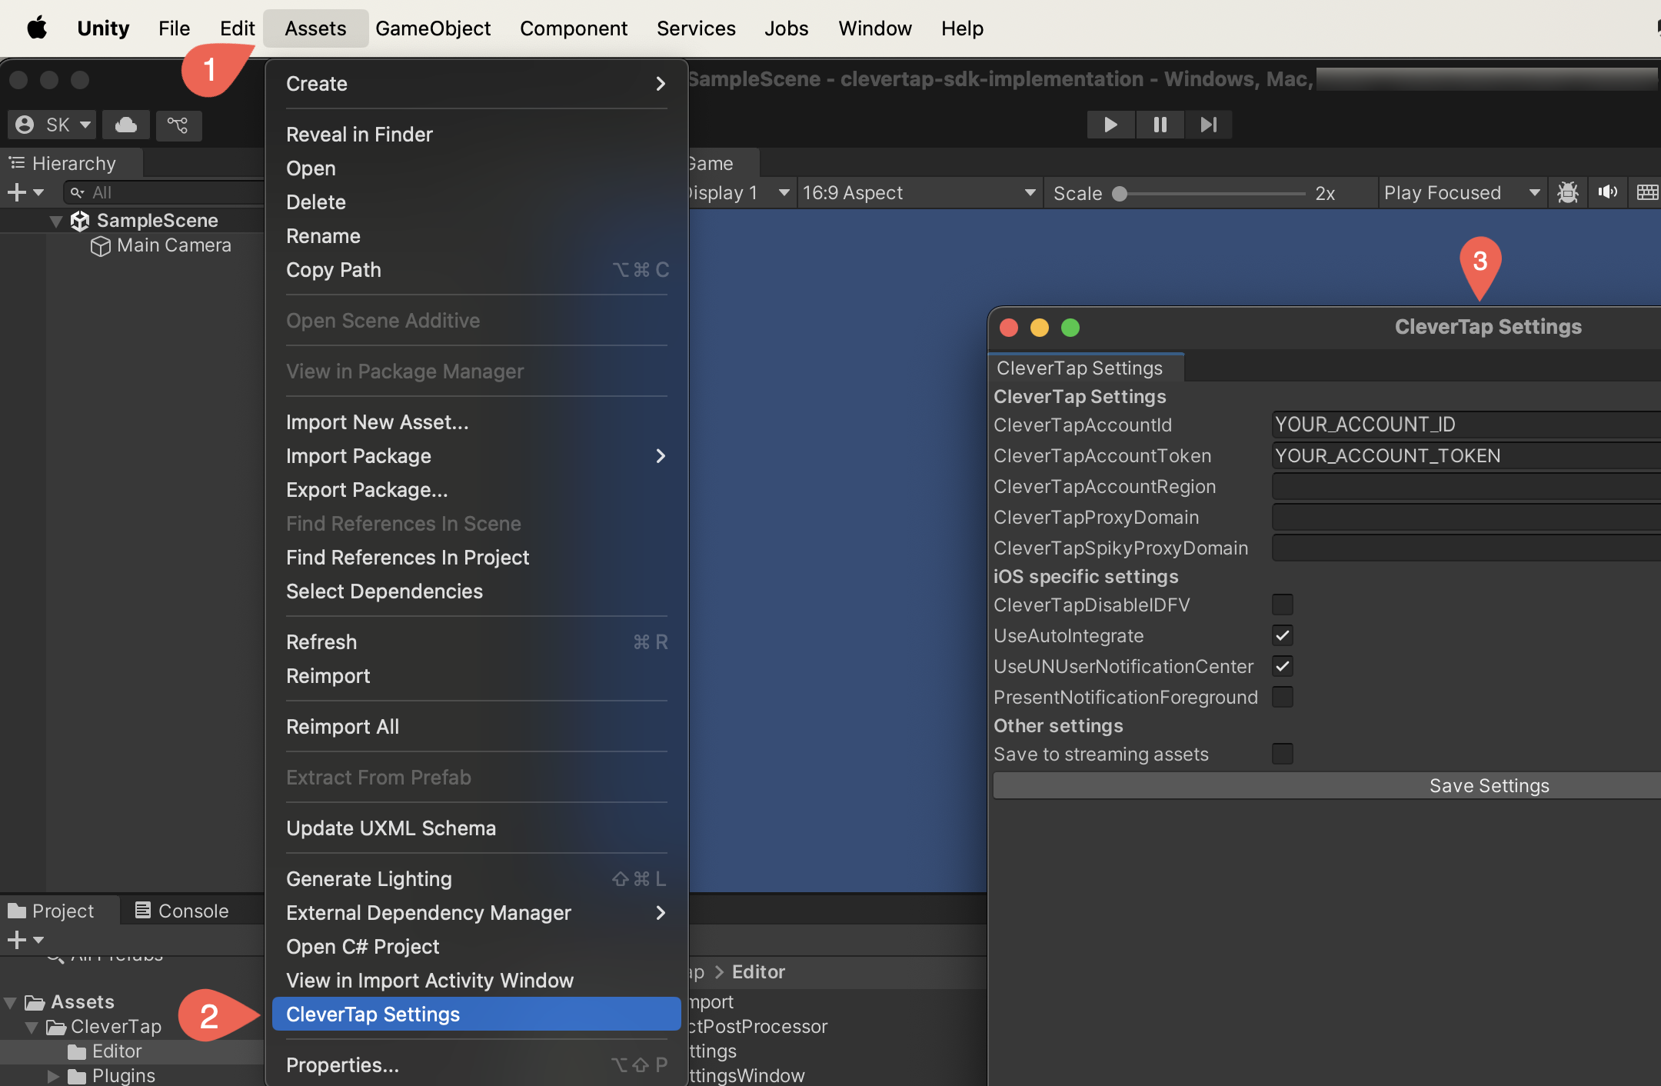Choose Open C# Project
The image size is (1661, 1086).
(x=476, y=947)
